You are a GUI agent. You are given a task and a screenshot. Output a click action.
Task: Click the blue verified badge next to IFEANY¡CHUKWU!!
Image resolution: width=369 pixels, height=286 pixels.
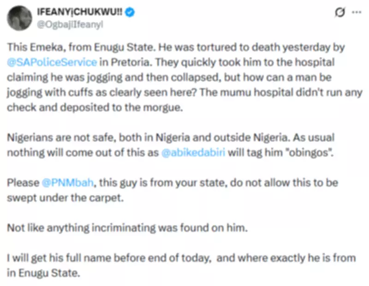(x=130, y=12)
